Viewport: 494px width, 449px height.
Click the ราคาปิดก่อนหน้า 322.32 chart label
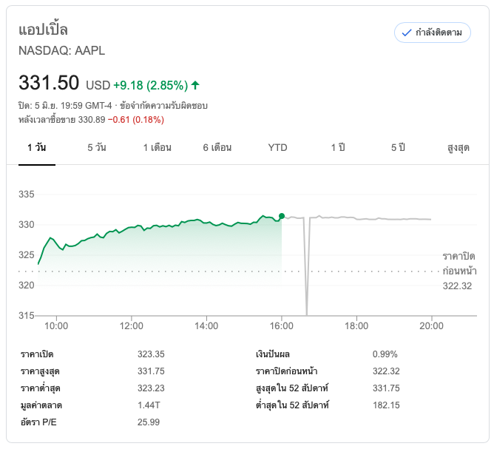click(459, 271)
